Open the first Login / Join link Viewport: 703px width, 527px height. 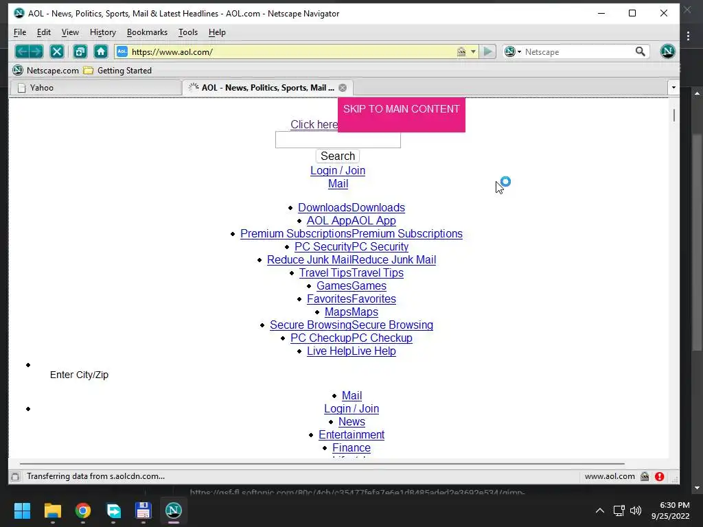338,171
